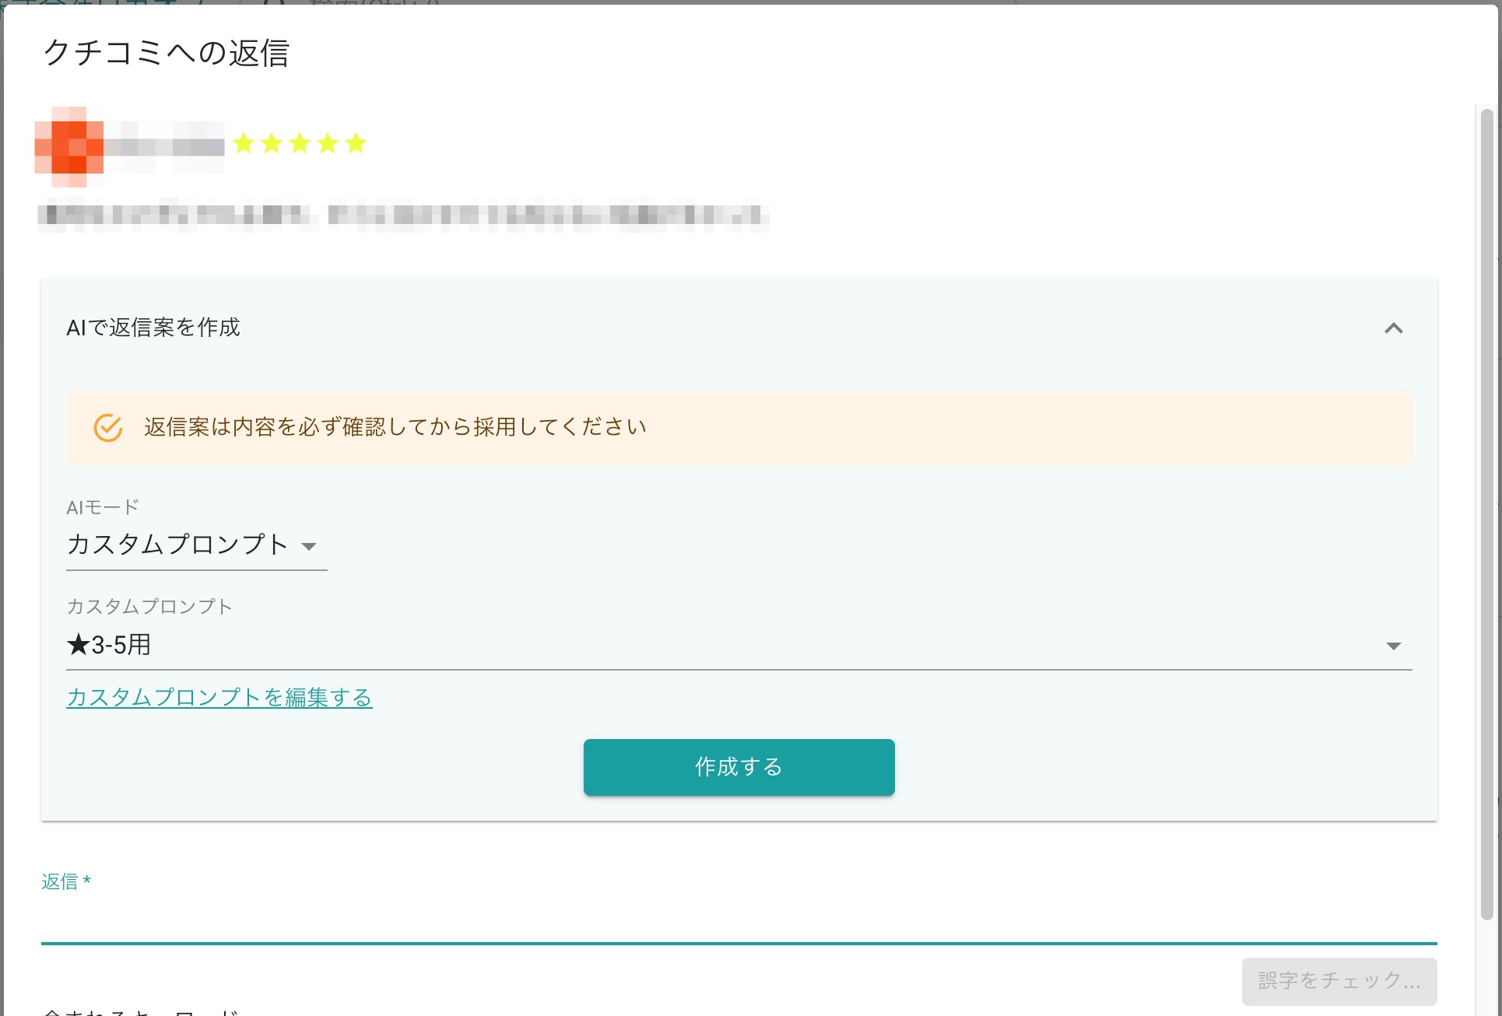Click the arrow beside カスタムプロンプト mode
The width and height of the screenshot is (1502, 1016).
(309, 546)
